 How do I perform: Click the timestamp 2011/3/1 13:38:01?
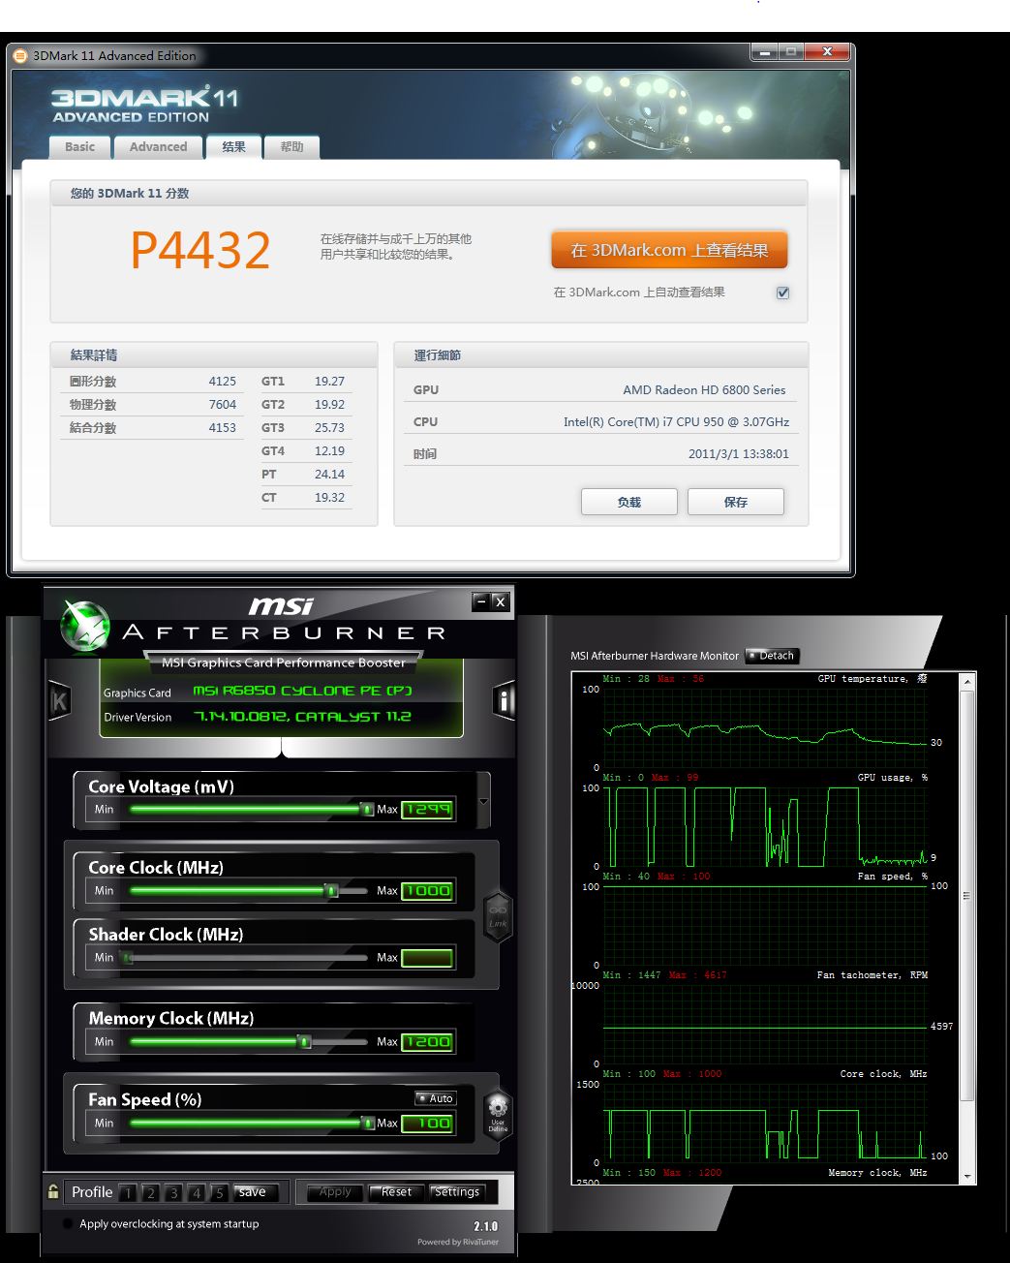pos(739,454)
